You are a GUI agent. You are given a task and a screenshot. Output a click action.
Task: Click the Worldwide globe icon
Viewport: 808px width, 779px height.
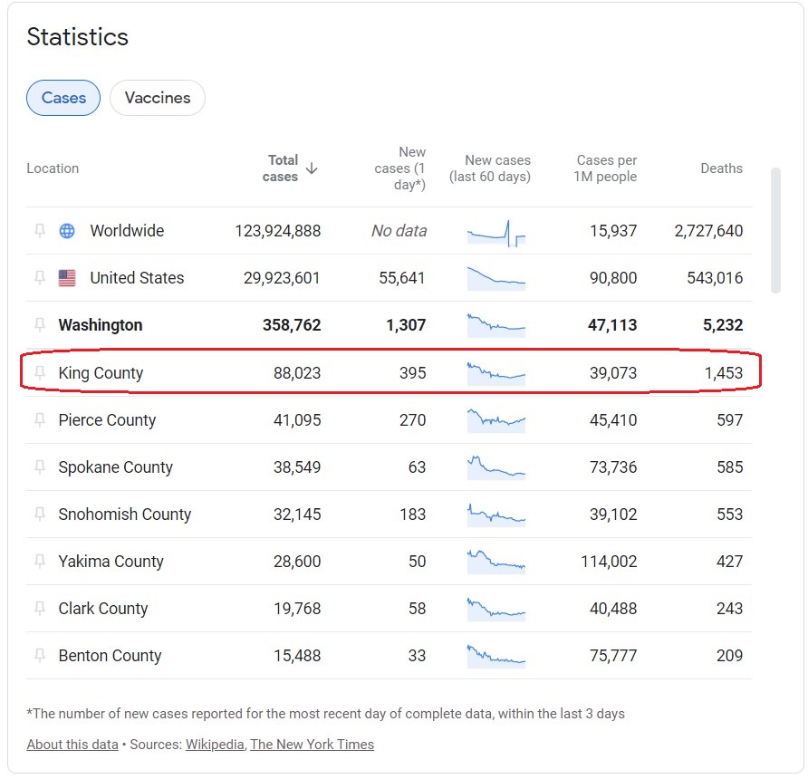67,231
